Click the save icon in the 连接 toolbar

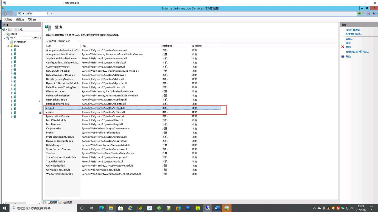[10, 30]
